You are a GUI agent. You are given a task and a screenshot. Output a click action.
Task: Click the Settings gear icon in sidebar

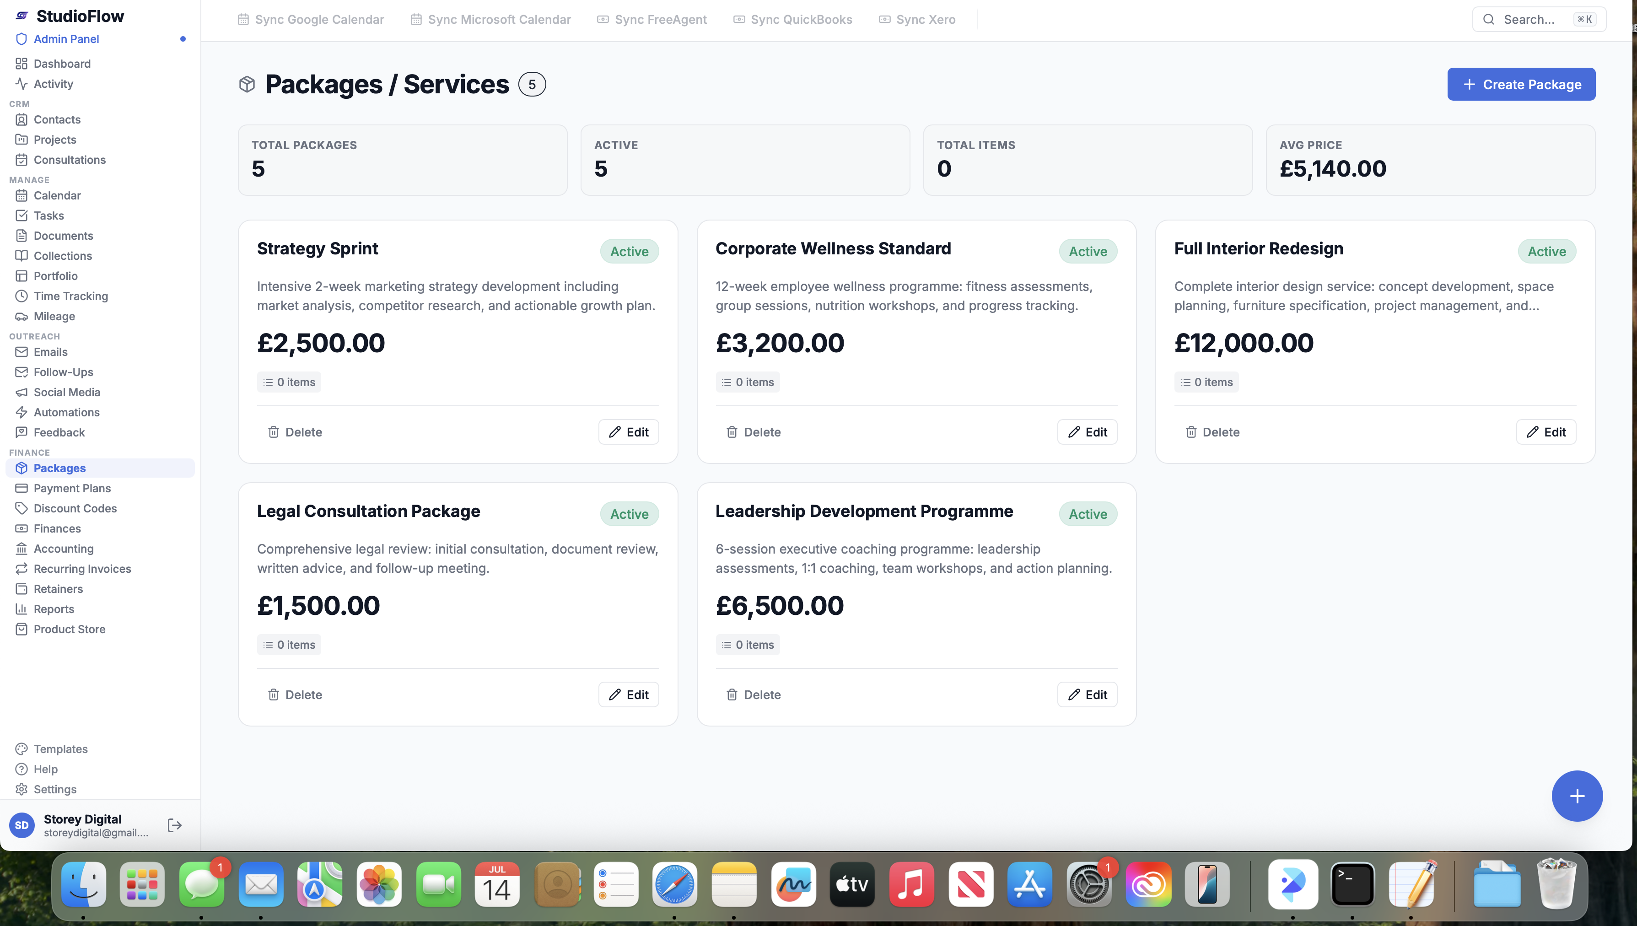(22, 789)
